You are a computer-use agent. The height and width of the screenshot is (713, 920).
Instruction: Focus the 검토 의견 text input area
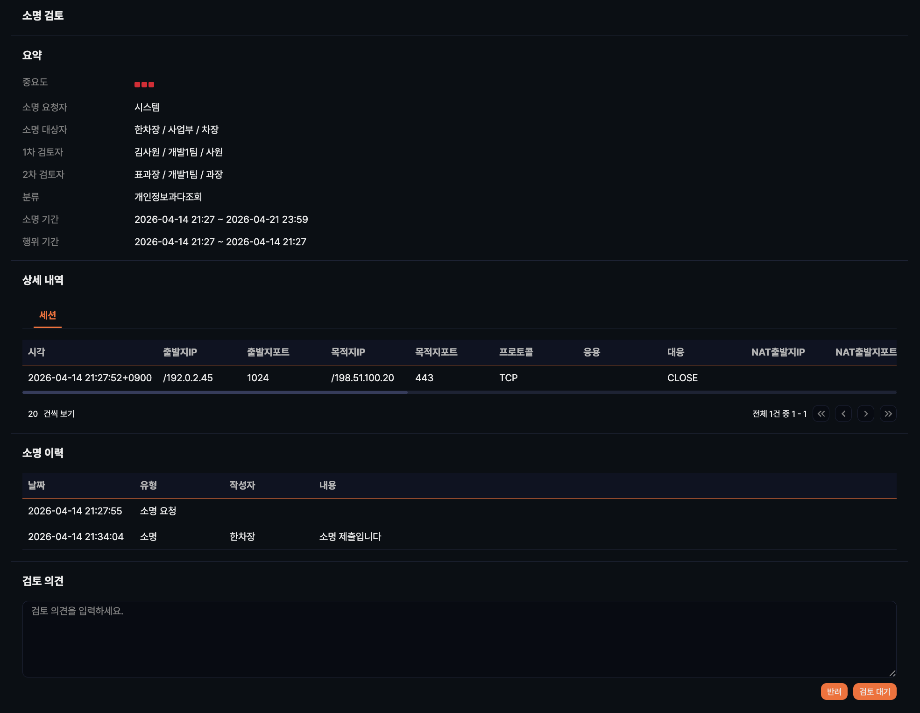point(459,639)
